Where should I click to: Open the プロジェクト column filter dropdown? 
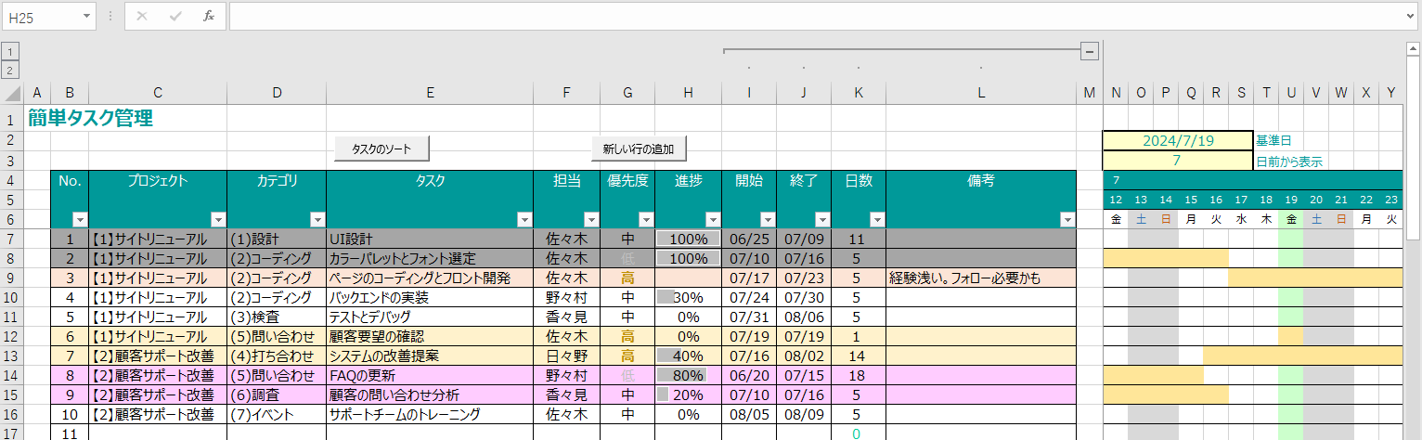218,220
